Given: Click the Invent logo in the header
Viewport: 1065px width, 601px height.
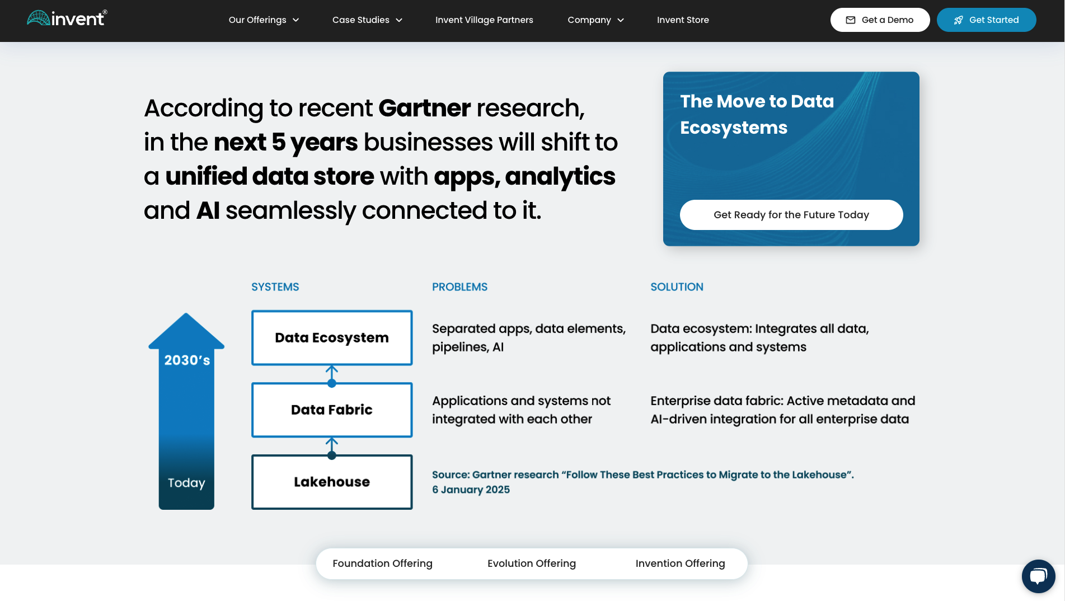Looking at the screenshot, I should [67, 18].
